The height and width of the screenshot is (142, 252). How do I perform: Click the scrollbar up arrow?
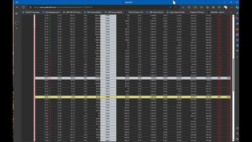233,16
